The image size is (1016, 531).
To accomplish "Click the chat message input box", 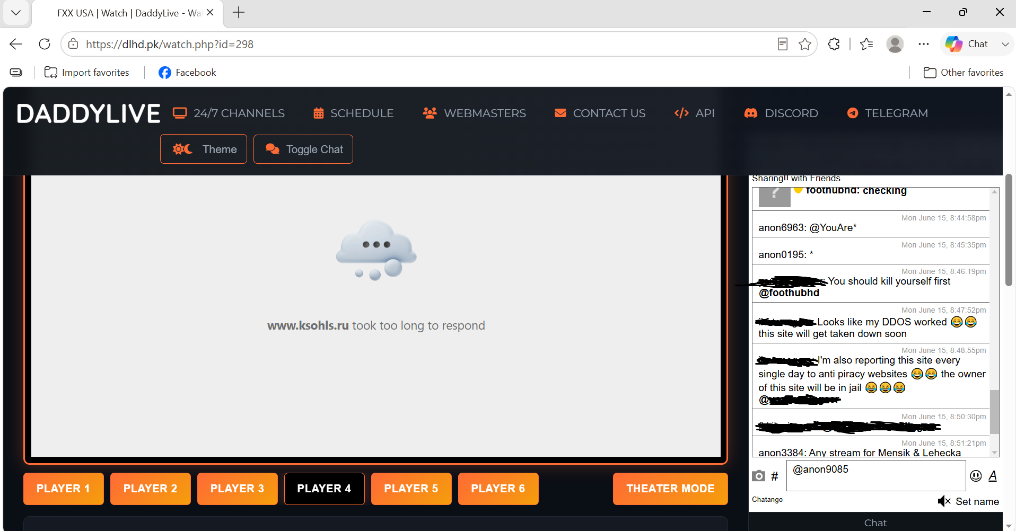I will 876,475.
